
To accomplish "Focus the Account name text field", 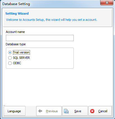I will coord(40,38).
